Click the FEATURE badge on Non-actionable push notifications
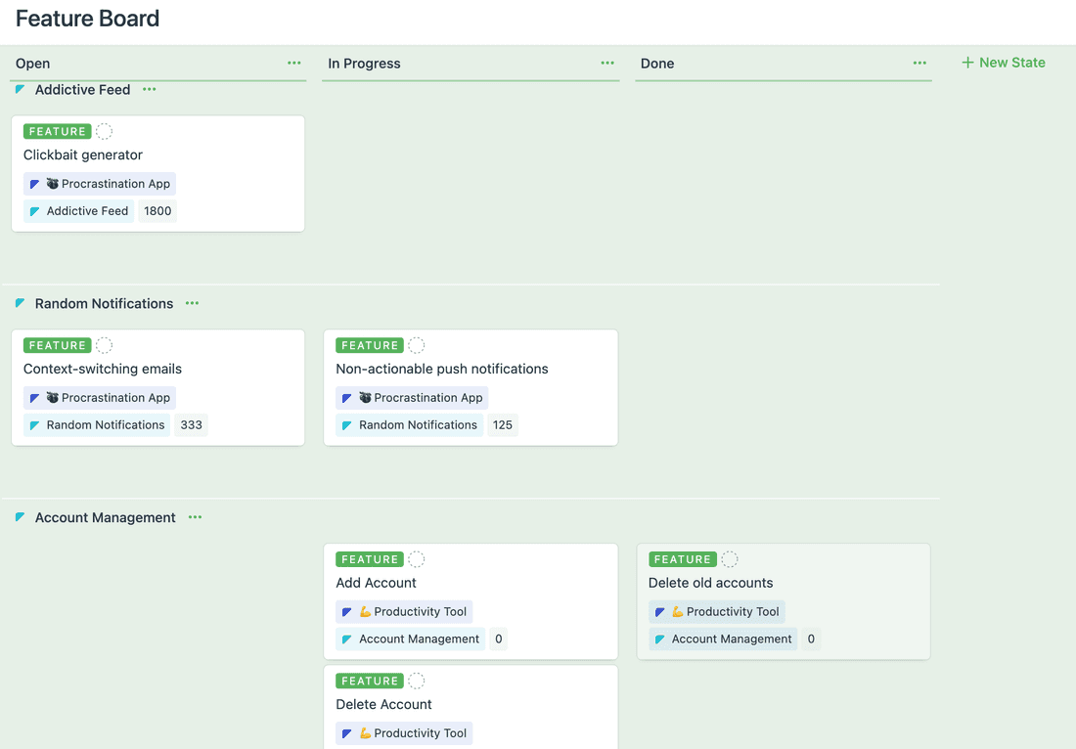This screenshot has height=749, width=1076. click(369, 344)
